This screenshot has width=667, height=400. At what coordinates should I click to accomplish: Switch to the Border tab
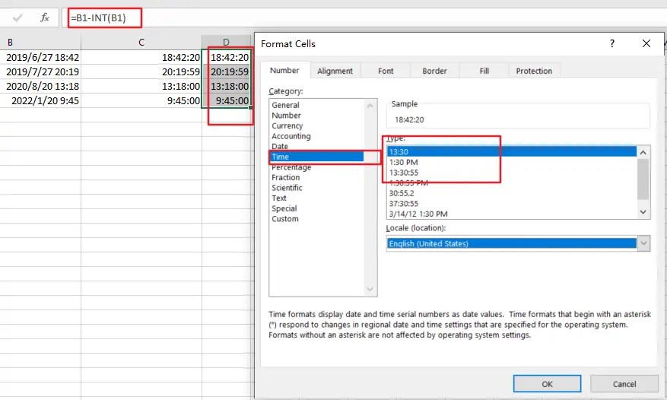coord(434,71)
